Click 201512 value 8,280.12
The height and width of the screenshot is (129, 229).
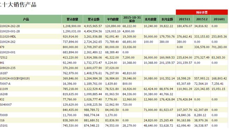coord(200,115)
